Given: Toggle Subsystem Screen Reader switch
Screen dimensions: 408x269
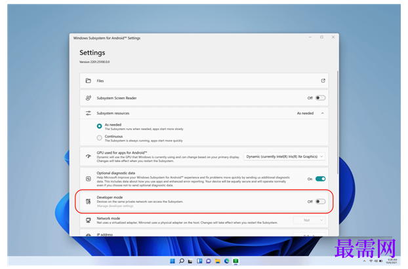Looking at the screenshot, I should tap(320, 98).
